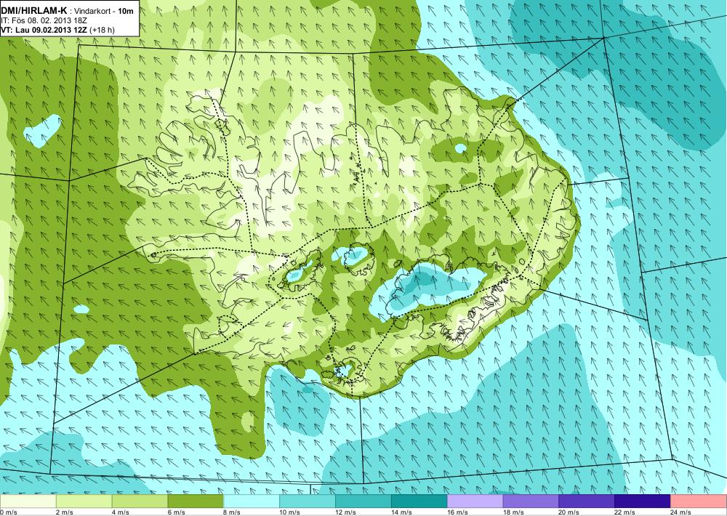The image size is (727, 516).
Task: Click the "0 m/s" legend label
Action: point(8,512)
